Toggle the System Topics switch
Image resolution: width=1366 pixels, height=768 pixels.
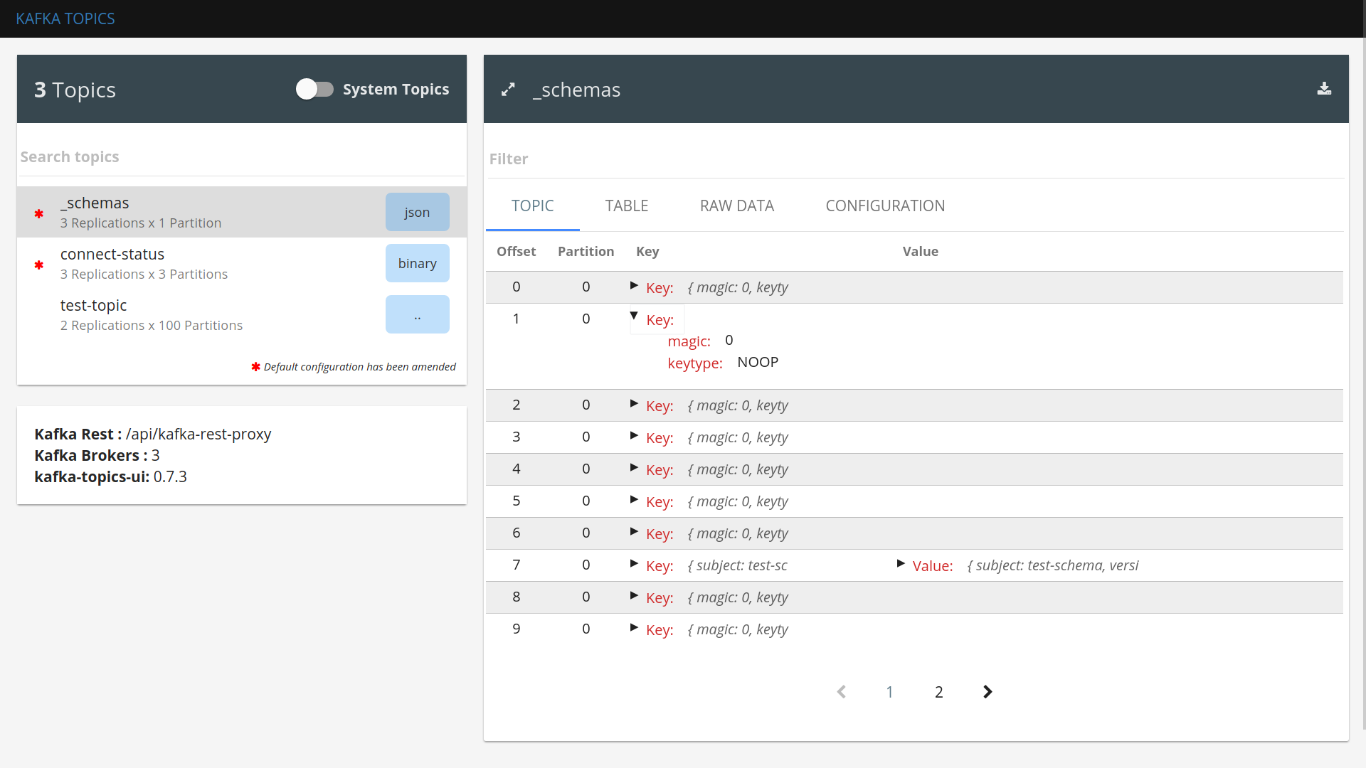(314, 89)
